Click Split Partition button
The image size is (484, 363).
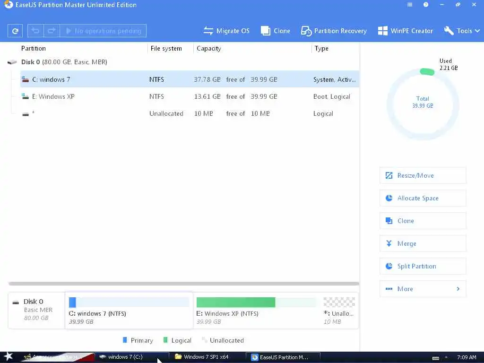tap(423, 266)
